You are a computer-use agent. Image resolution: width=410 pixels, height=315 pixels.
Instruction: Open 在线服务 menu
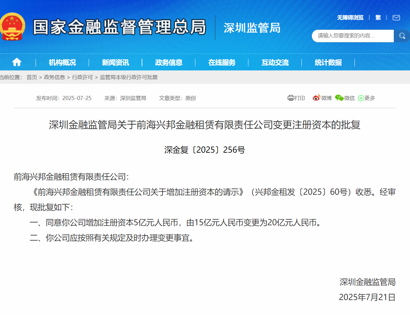click(222, 63)
